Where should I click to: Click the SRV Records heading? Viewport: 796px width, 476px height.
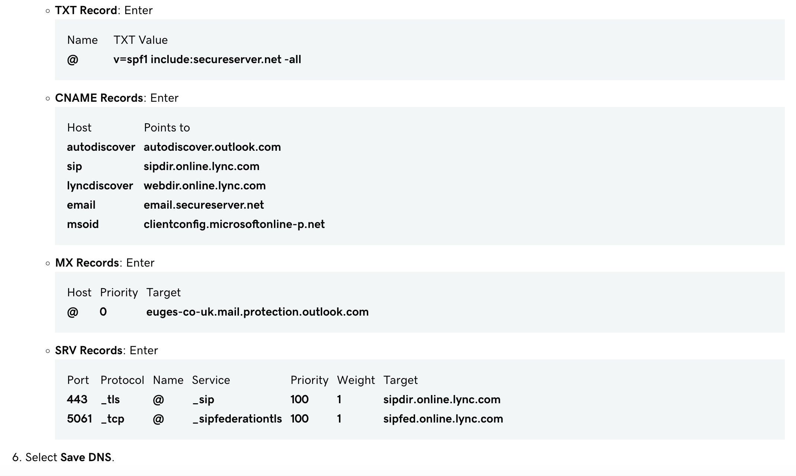89,351
